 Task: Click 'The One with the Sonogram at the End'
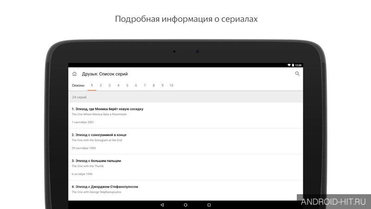tap(97, 141)
